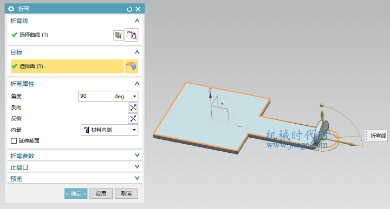This screenshot has height=209, width=390.
Task: Toggle the 反向 reverse direction icon
Action: coord(133,107)
